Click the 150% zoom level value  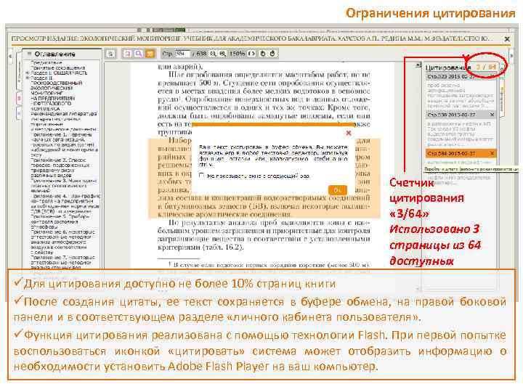[237, 54]
